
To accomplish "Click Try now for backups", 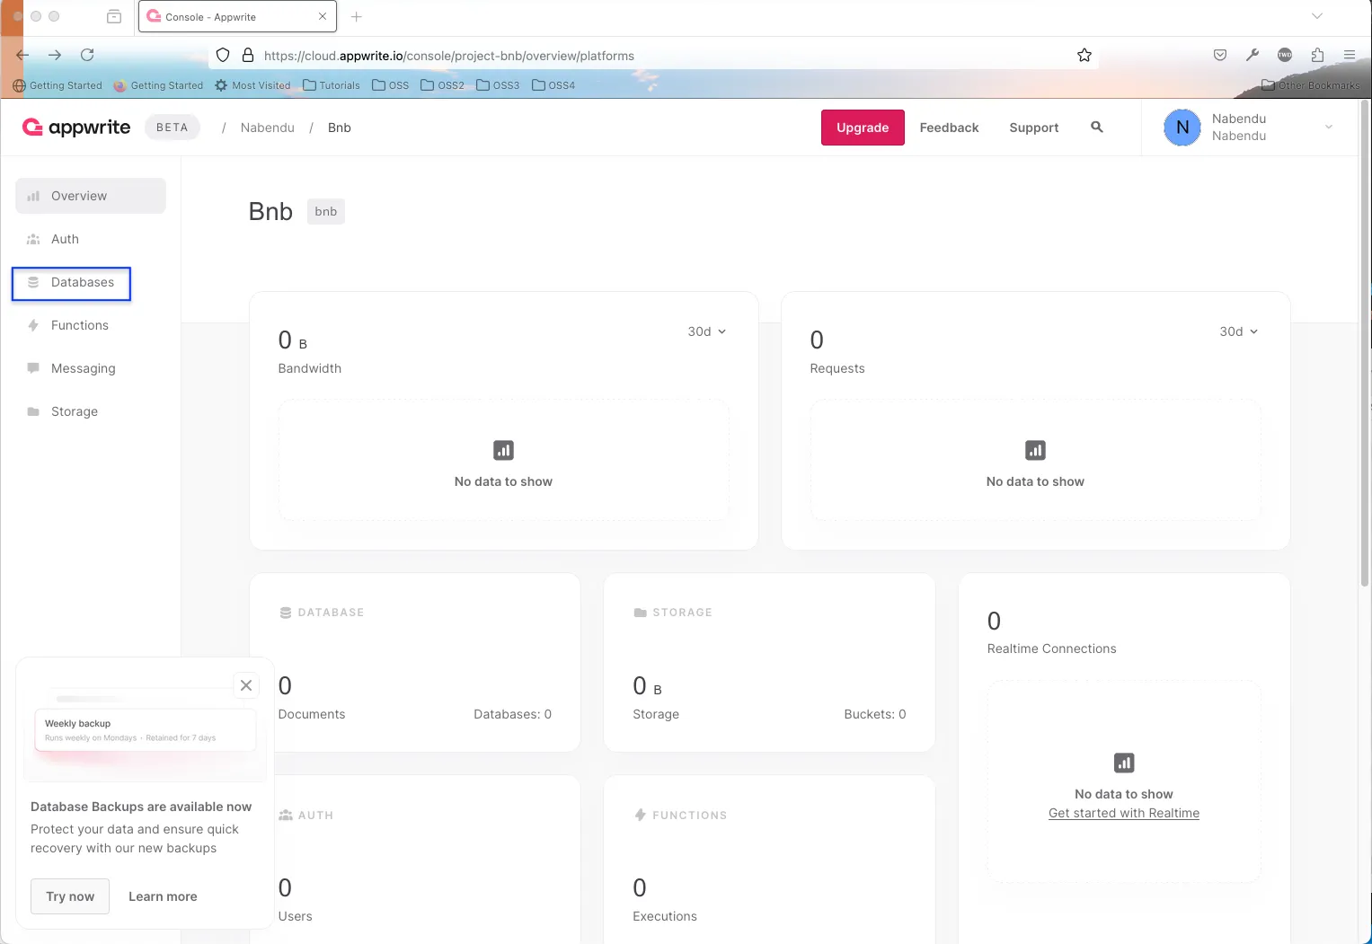I will click(x=70, y=896).
